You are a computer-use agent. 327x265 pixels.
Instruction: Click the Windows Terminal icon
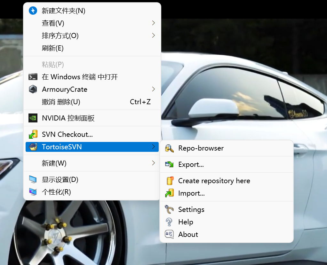(33, 77)
